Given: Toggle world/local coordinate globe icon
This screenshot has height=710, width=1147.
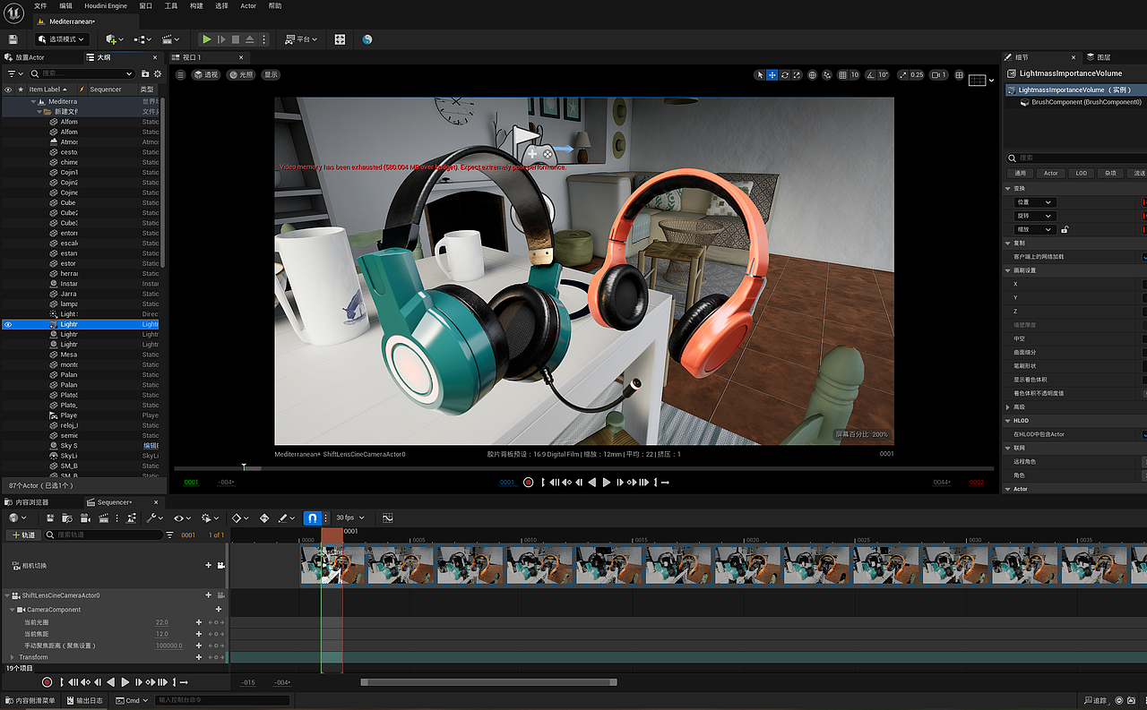Looking at the screenshot, I should click(813, 75).
